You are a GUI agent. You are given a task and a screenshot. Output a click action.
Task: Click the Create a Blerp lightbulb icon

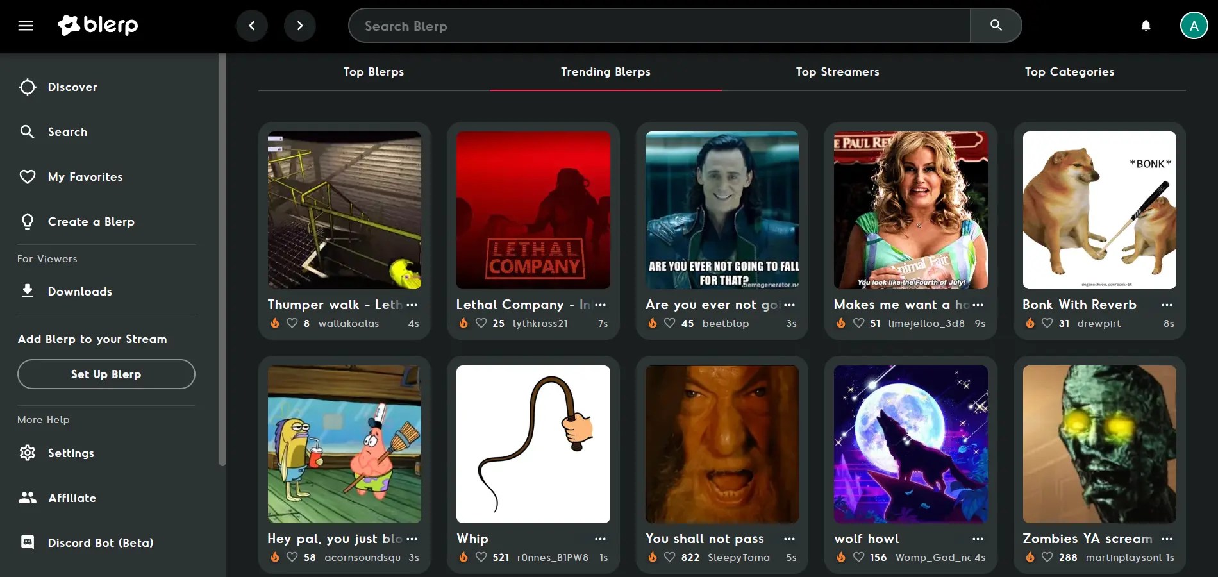(28, 222)
